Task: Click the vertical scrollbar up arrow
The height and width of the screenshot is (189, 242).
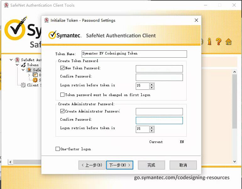Action: [x=234, y=72]
